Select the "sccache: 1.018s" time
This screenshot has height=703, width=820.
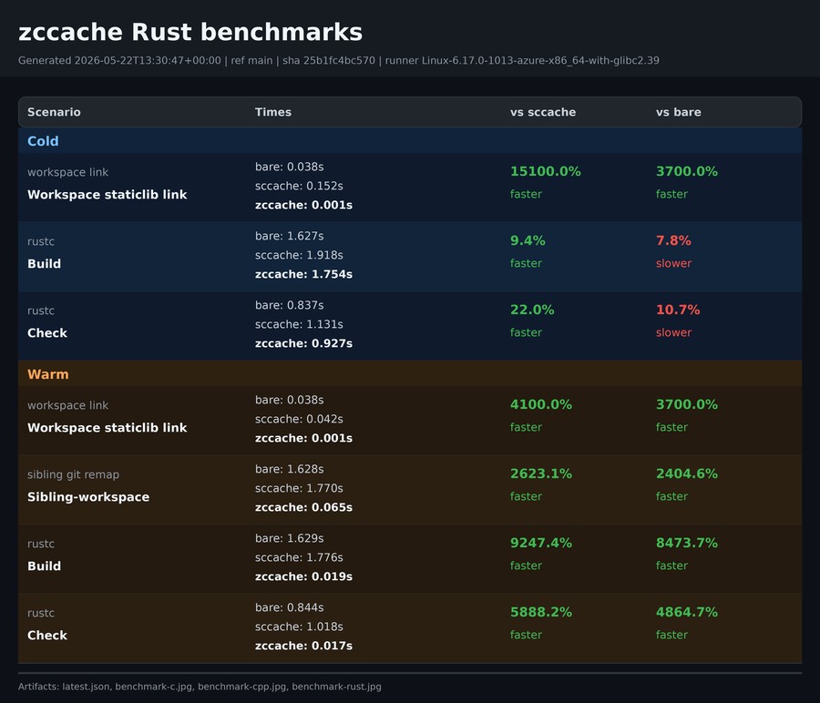point(299,627)
